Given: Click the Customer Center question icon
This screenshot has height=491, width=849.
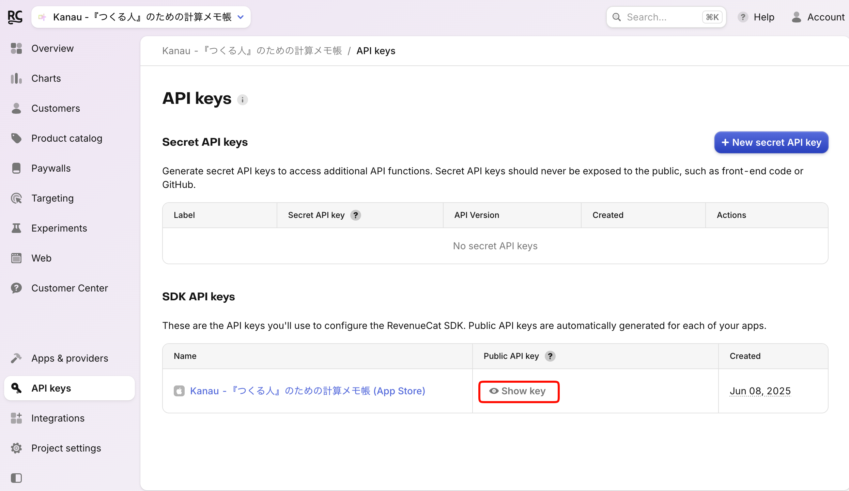Looking at the screenshot, I should point(16,288).
